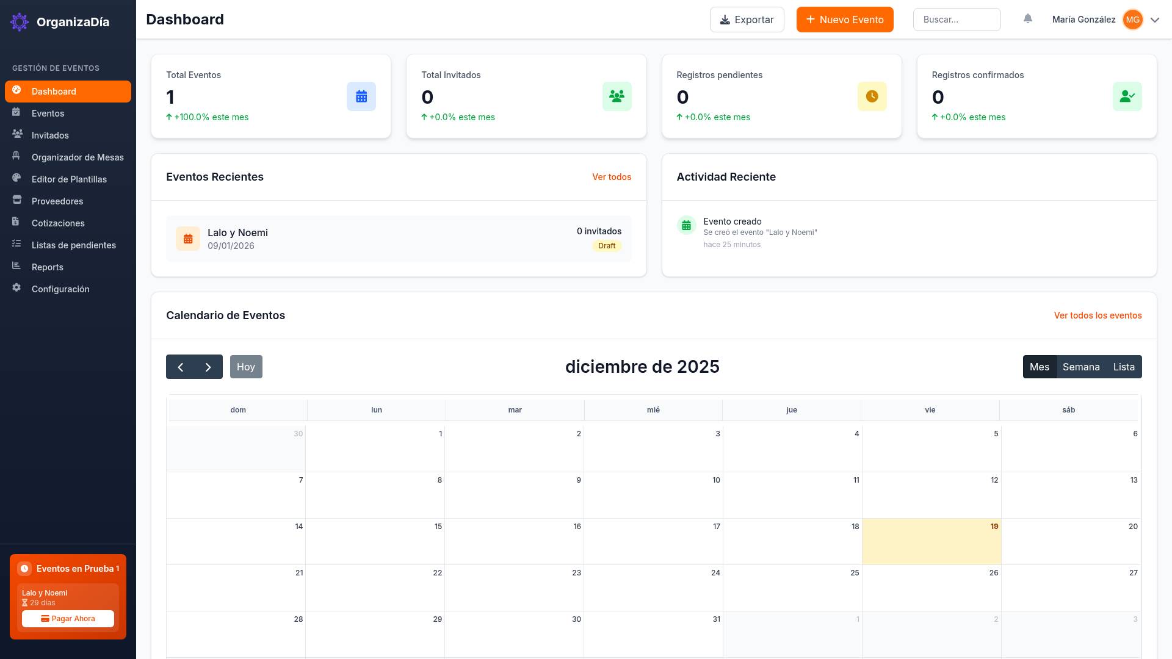Activate the Mes view toggle

[x=1040, y=367]
